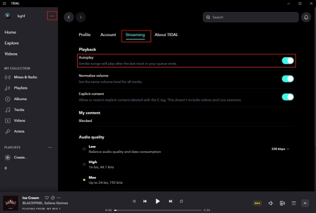Click the bghf profile avatar

(x=7, y=16)
